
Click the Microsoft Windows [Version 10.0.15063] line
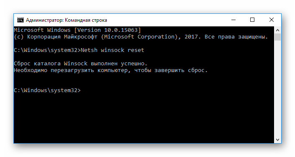[x=77, y=30]
